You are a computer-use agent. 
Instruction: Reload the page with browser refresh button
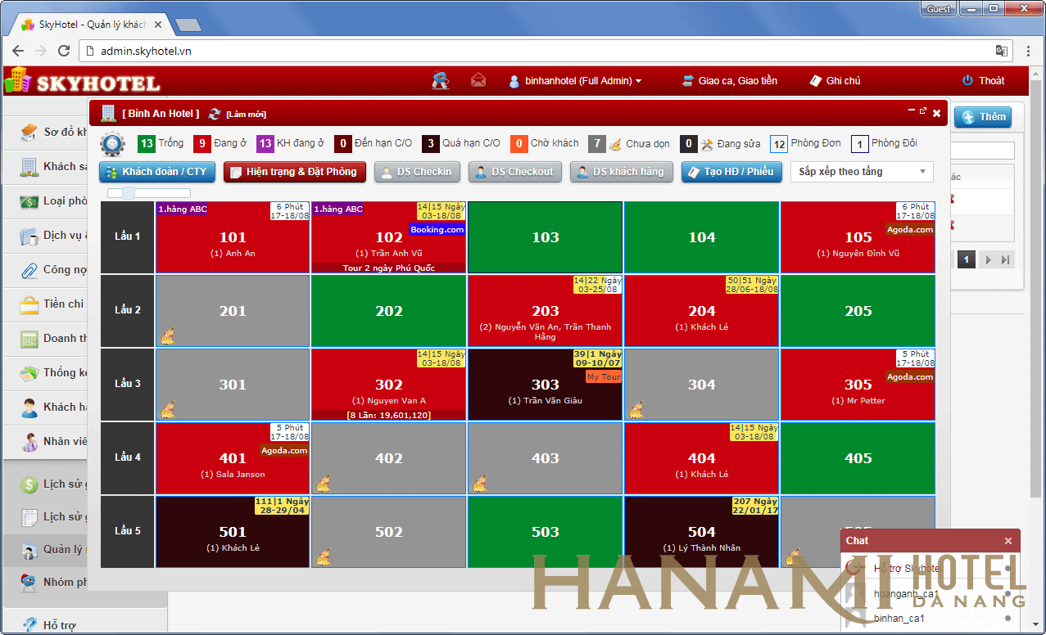[x=64, y=51]
